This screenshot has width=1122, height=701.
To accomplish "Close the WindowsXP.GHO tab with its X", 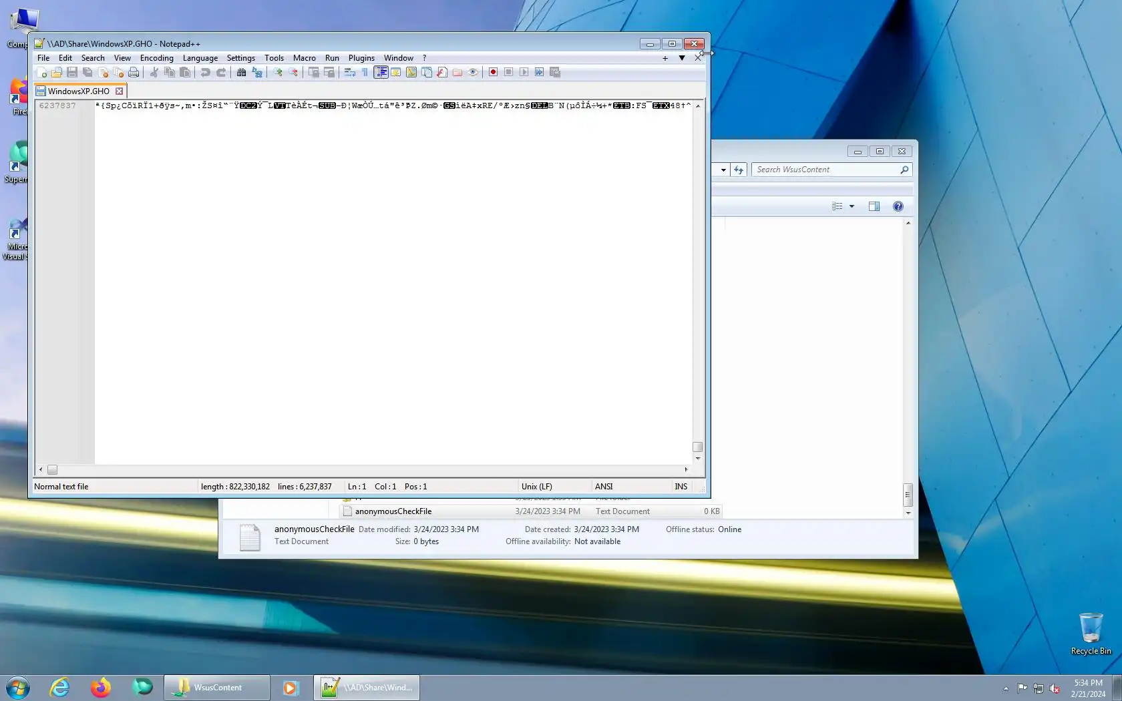I will [x=120, y=91].
